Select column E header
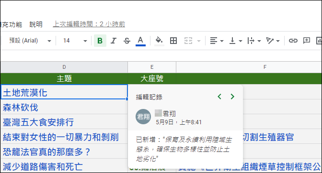Screen dimensions: 322x173 point(152,67)
